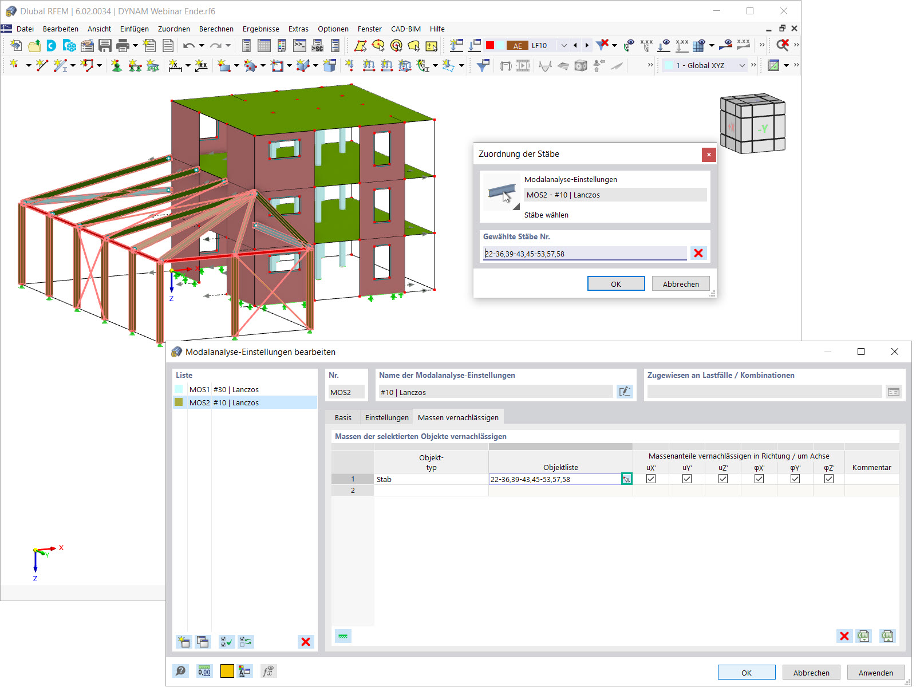Click red X delete icon below Liste

click(306, 642)
